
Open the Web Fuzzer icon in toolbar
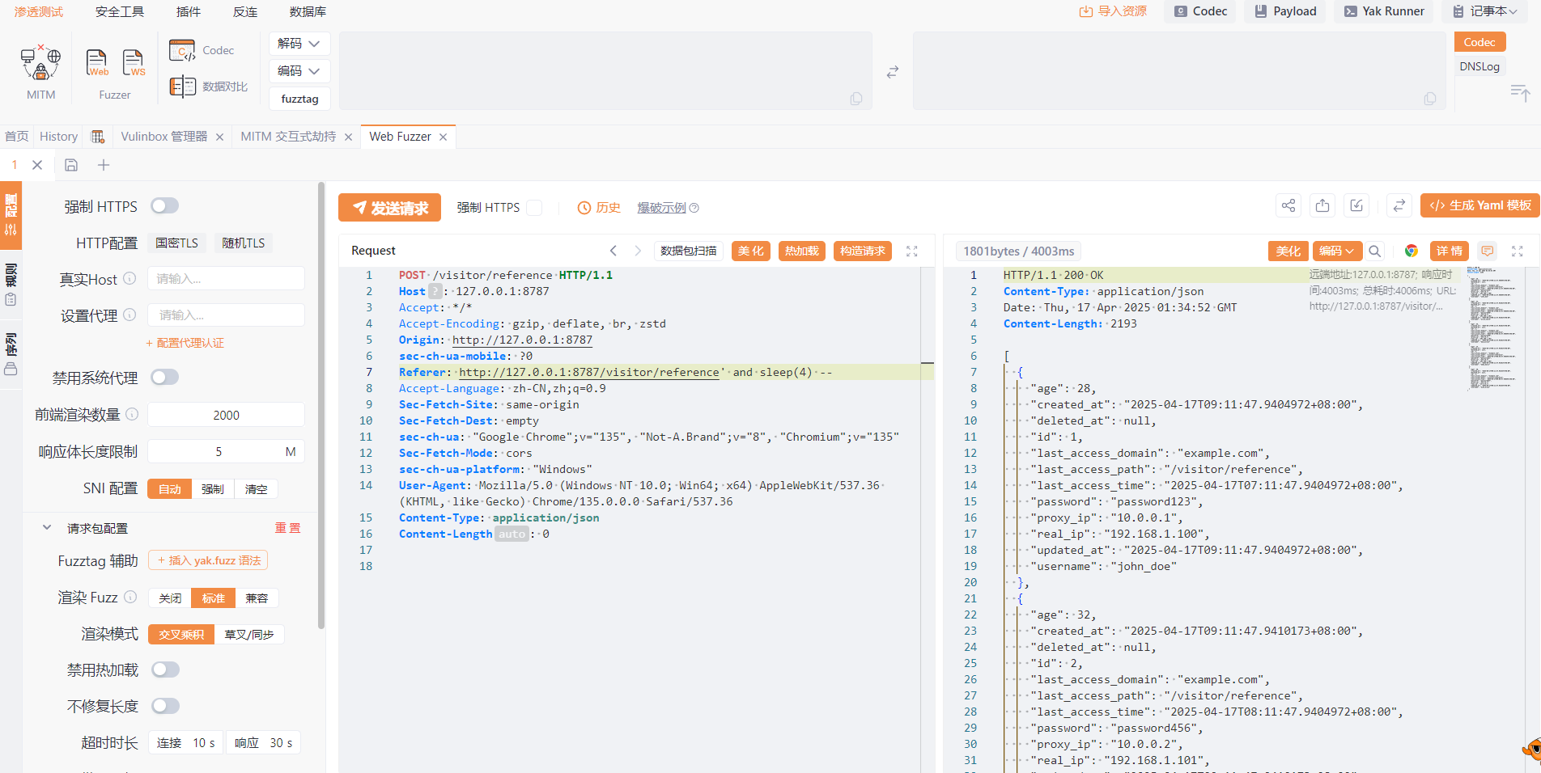coord(97,63)
